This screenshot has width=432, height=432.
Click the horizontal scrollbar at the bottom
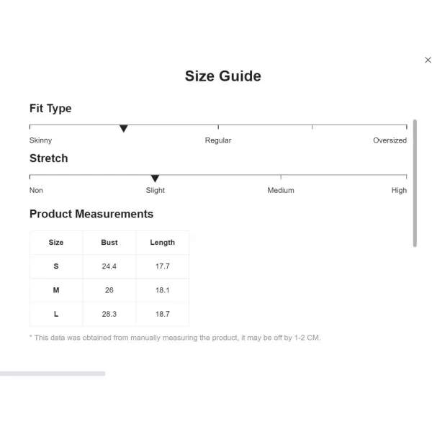point(53,374)
